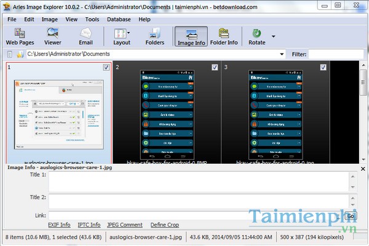
Task: Open the JPEG Comment link
Action: [125, 225]
